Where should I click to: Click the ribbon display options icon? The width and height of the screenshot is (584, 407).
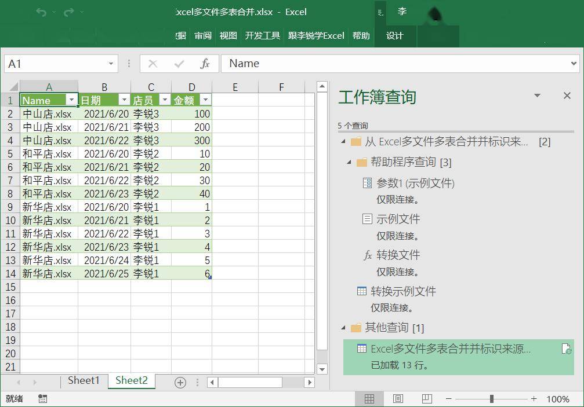(380, 13)
